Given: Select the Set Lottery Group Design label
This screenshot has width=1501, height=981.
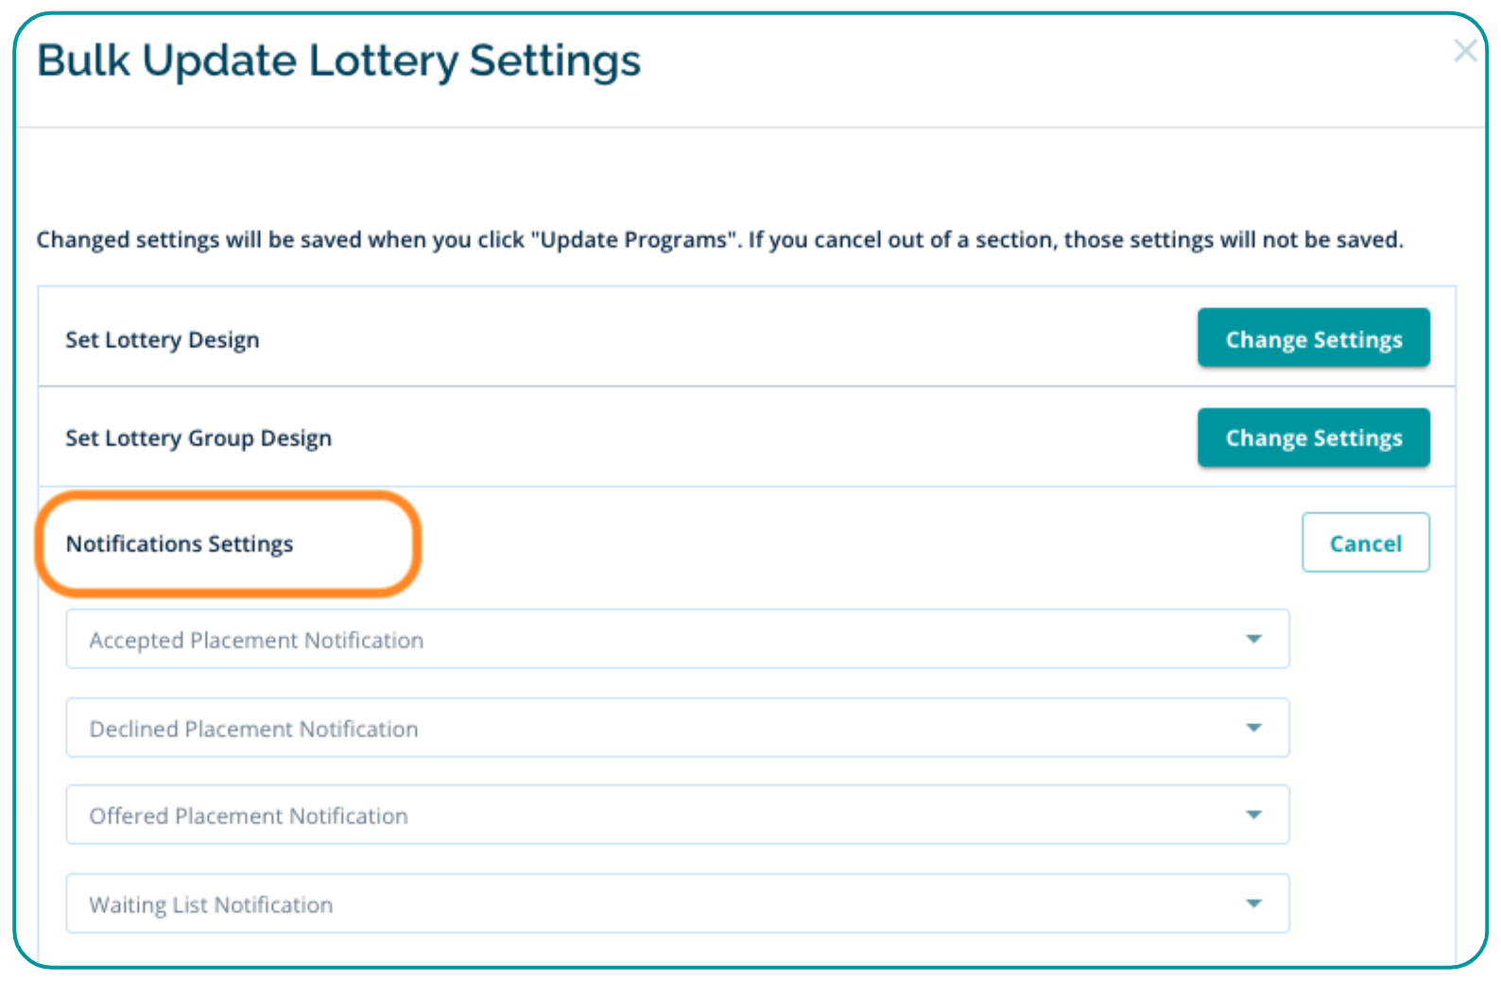Looking at the screenshot, I should [198, 438].
